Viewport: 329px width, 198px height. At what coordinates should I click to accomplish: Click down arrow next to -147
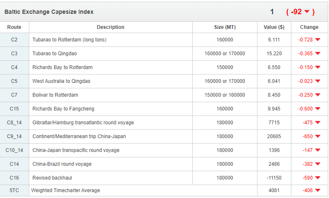318,150
